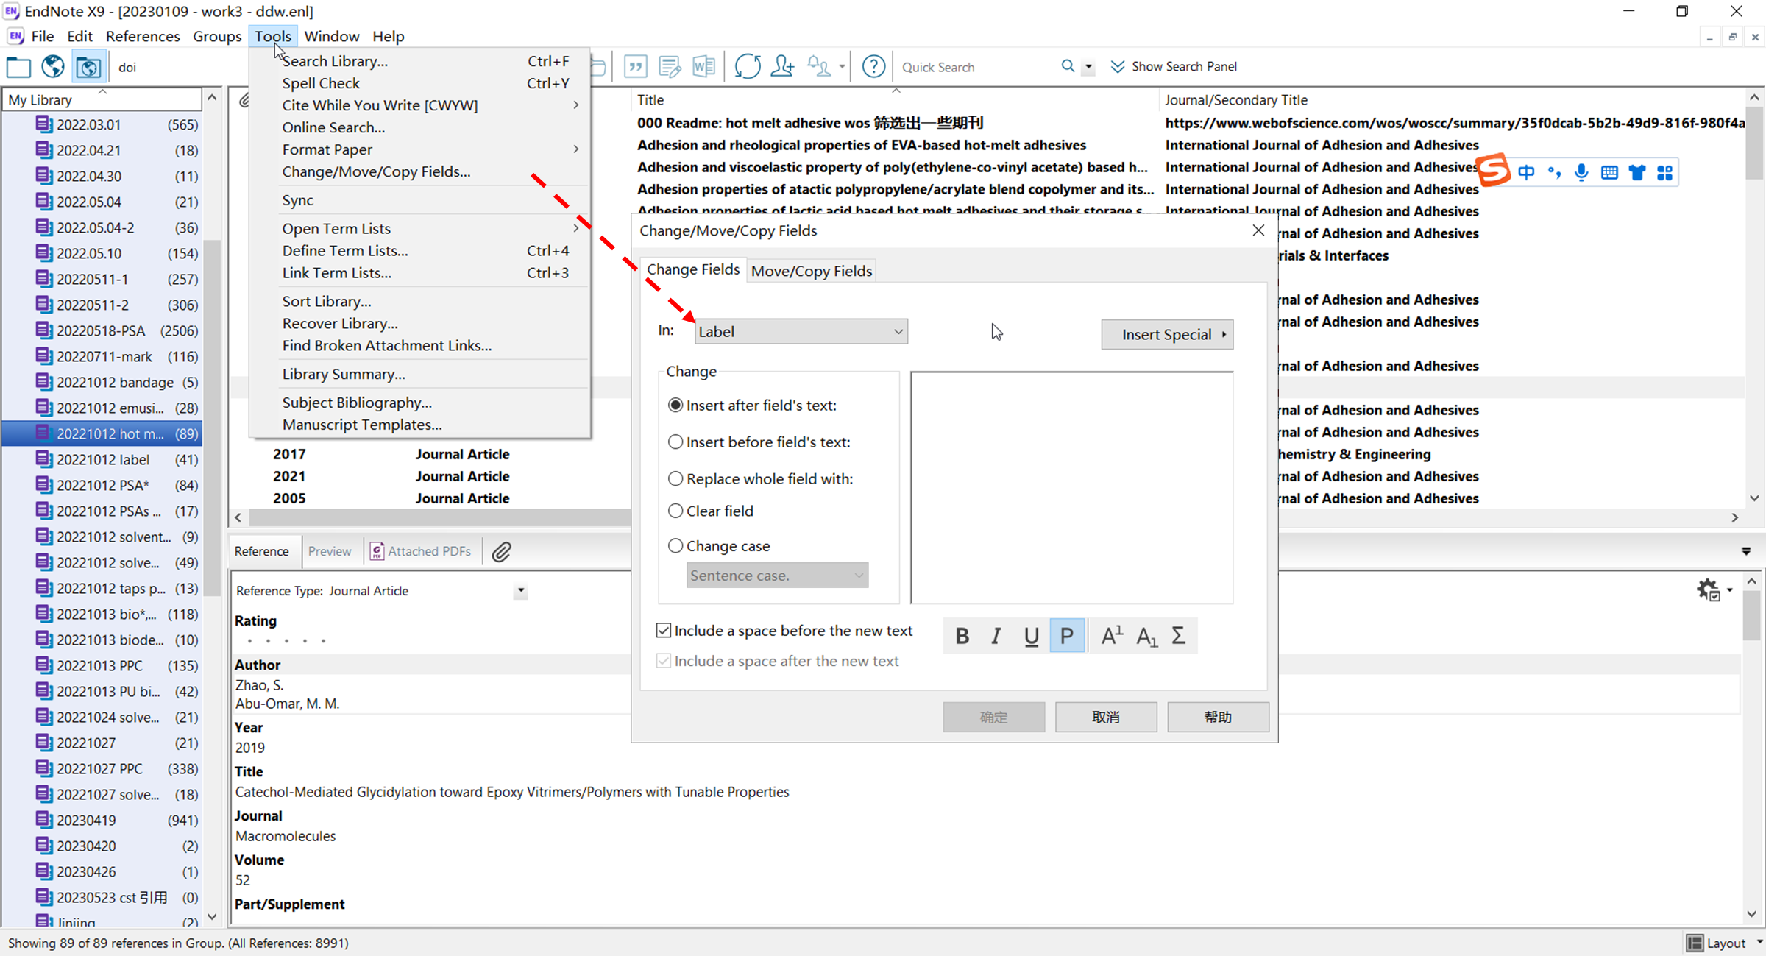This screenshot has width=1766, height=956.
Task: Open Quick Search options dropdown arrow
Action: click(x=1088, y=67)
